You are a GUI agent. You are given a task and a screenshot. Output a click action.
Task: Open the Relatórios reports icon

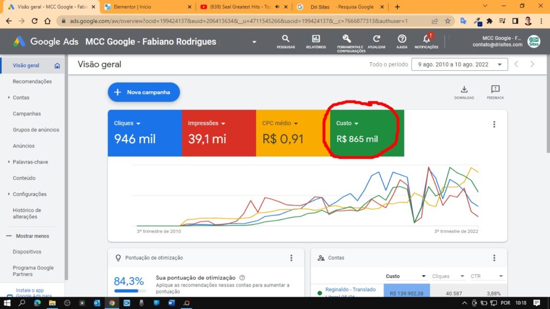pyautogui.click(x=316, y=39)
